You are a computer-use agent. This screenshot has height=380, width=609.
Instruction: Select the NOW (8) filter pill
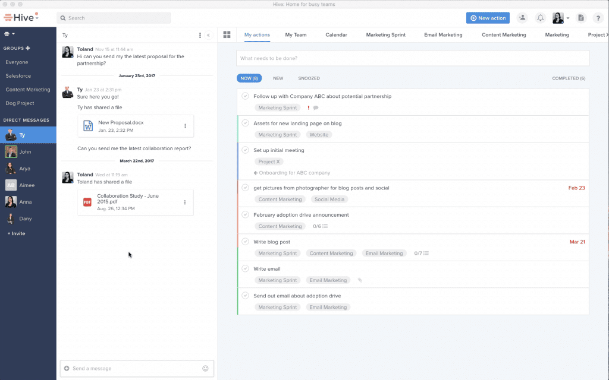[249, 78]
